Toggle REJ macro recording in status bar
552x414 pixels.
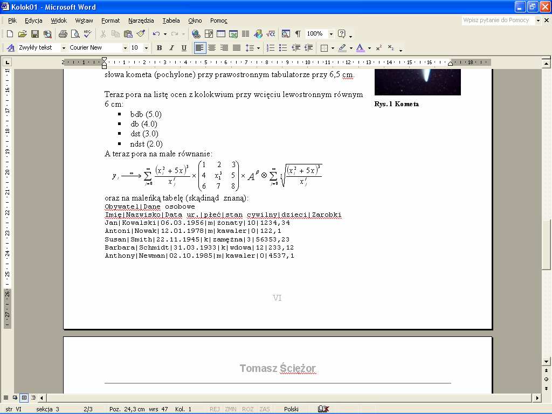pos(215,409)
